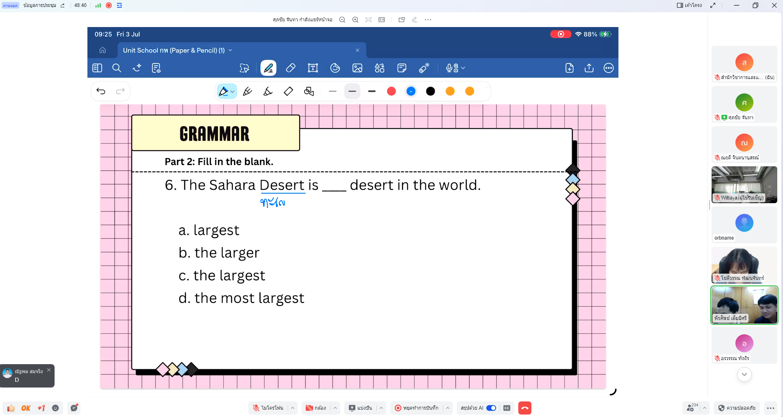Screen dimensions: 783x417
Task: Select the brush pen style
Action: click(x=268, y=91)
